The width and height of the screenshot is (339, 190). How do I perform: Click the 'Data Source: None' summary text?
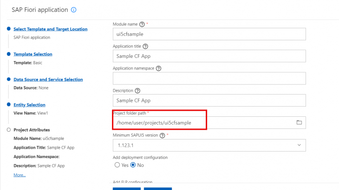pos(31,88)
